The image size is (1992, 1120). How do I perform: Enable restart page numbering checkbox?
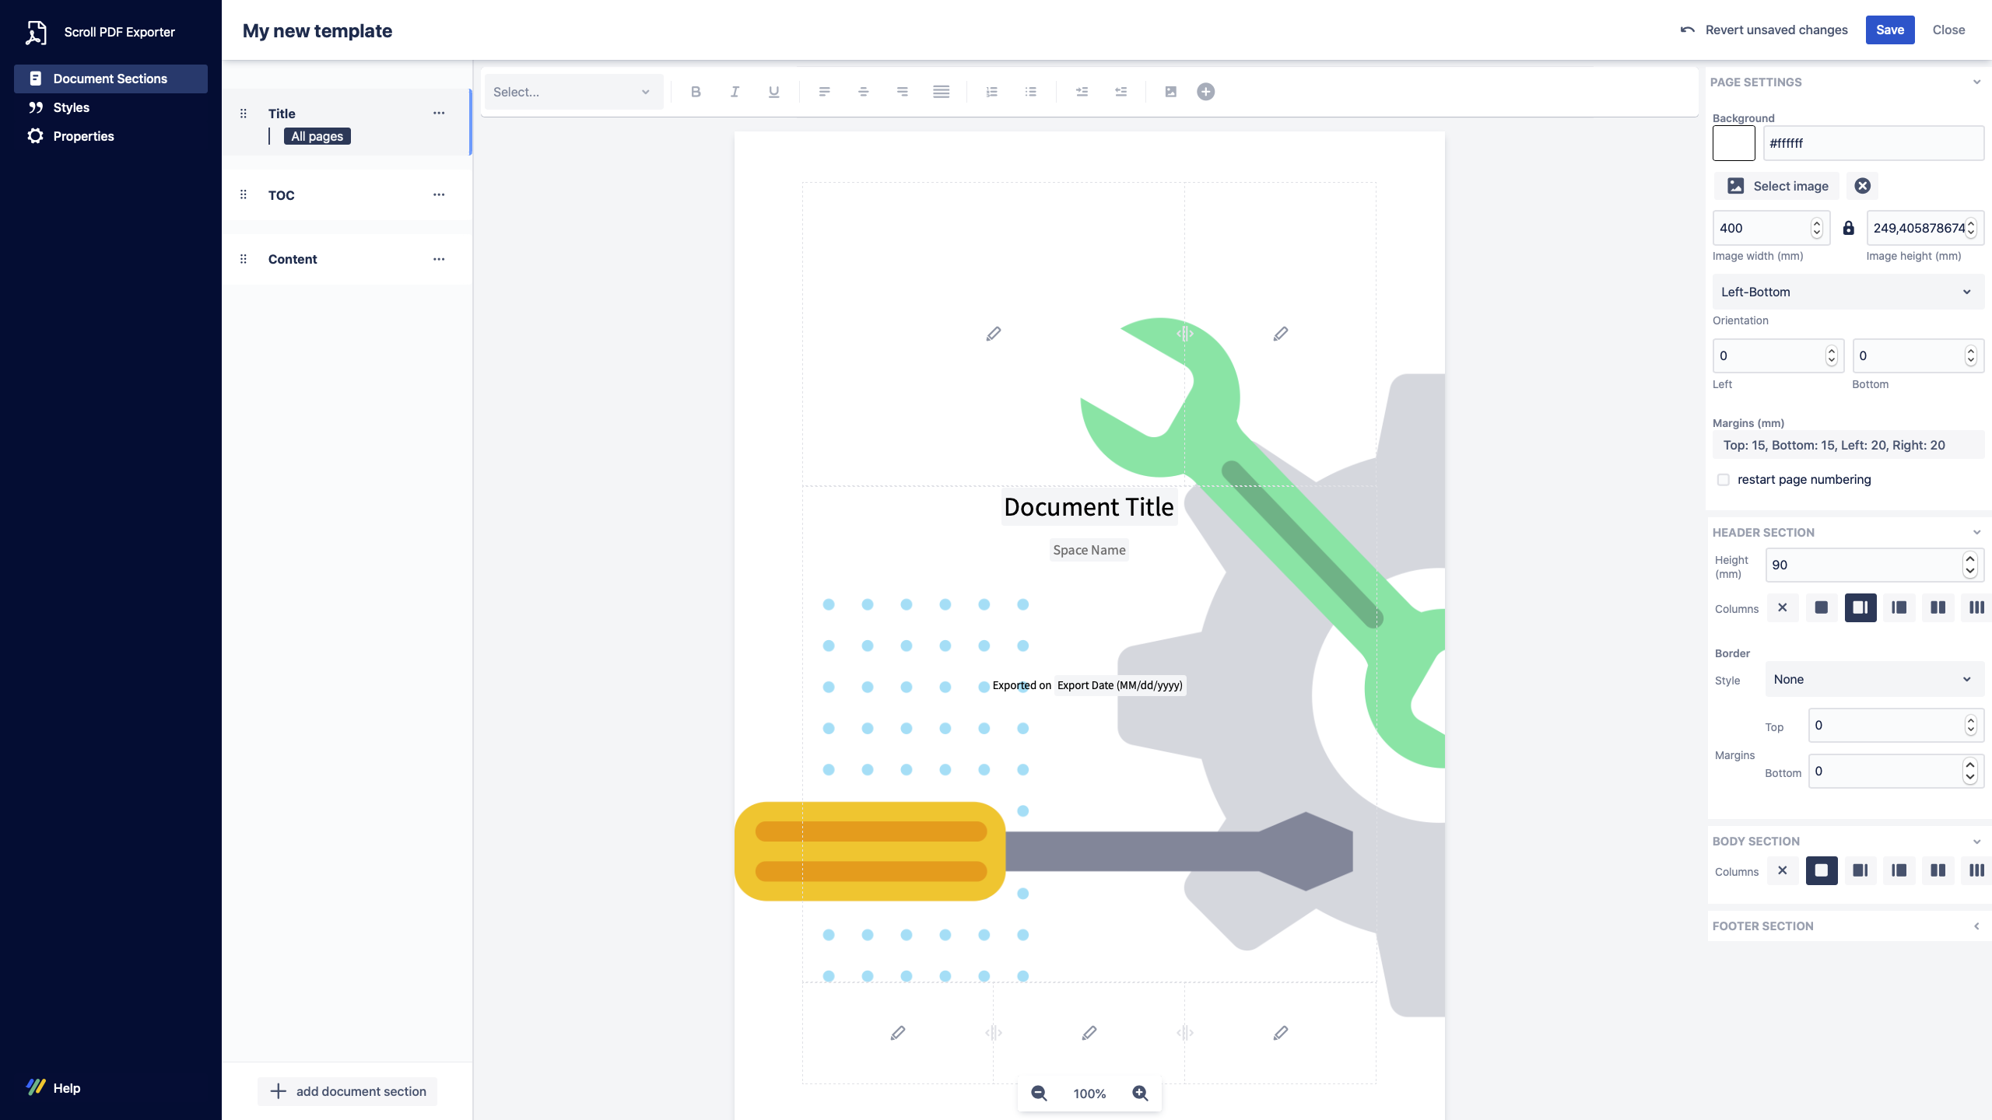pyautogui.click(x=1724, y=480)
